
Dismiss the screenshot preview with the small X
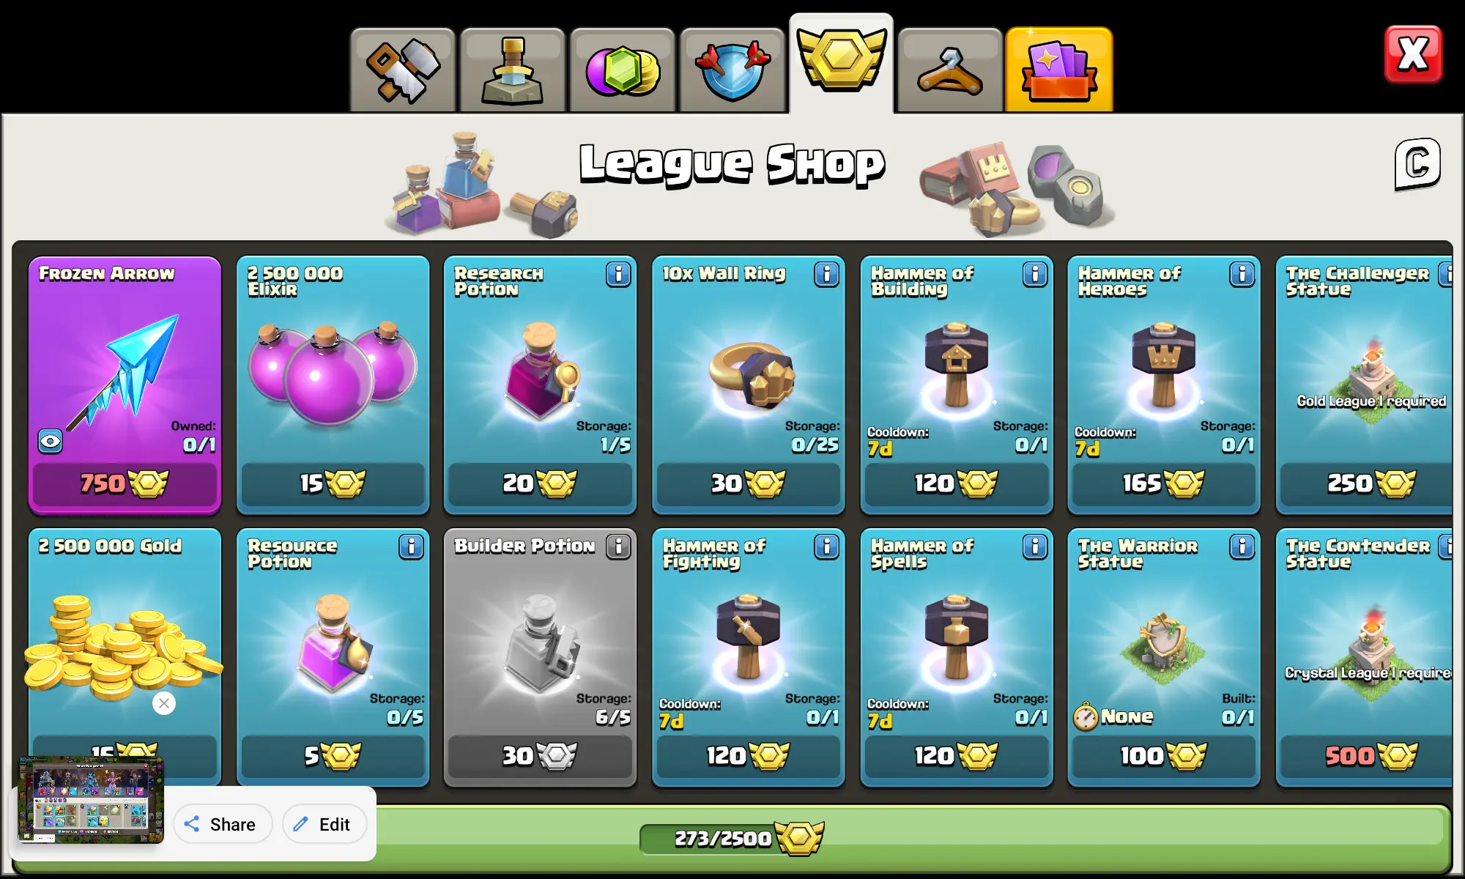(164, 703)
